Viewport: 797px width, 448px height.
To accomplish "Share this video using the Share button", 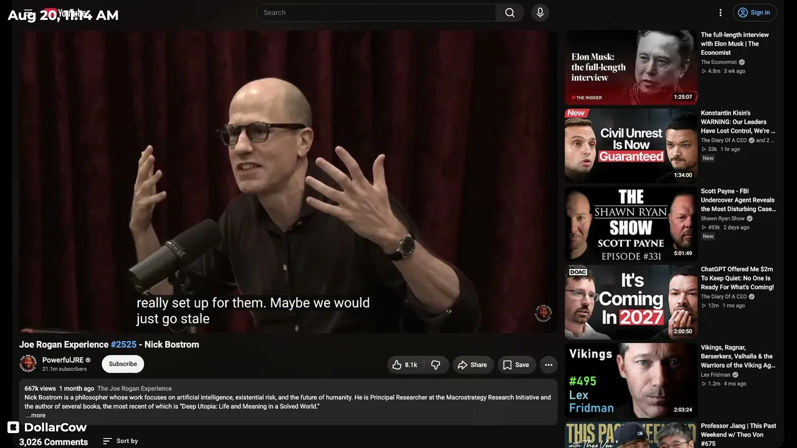I will (473, 365).
